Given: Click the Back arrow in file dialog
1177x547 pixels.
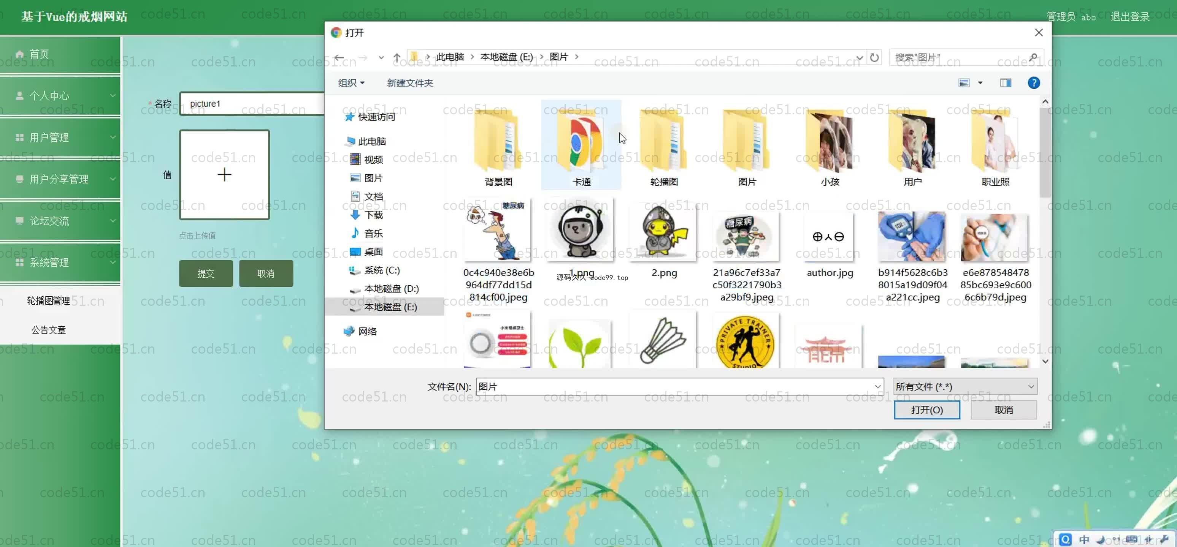Looking at the screenshot, I should (339, 57).
